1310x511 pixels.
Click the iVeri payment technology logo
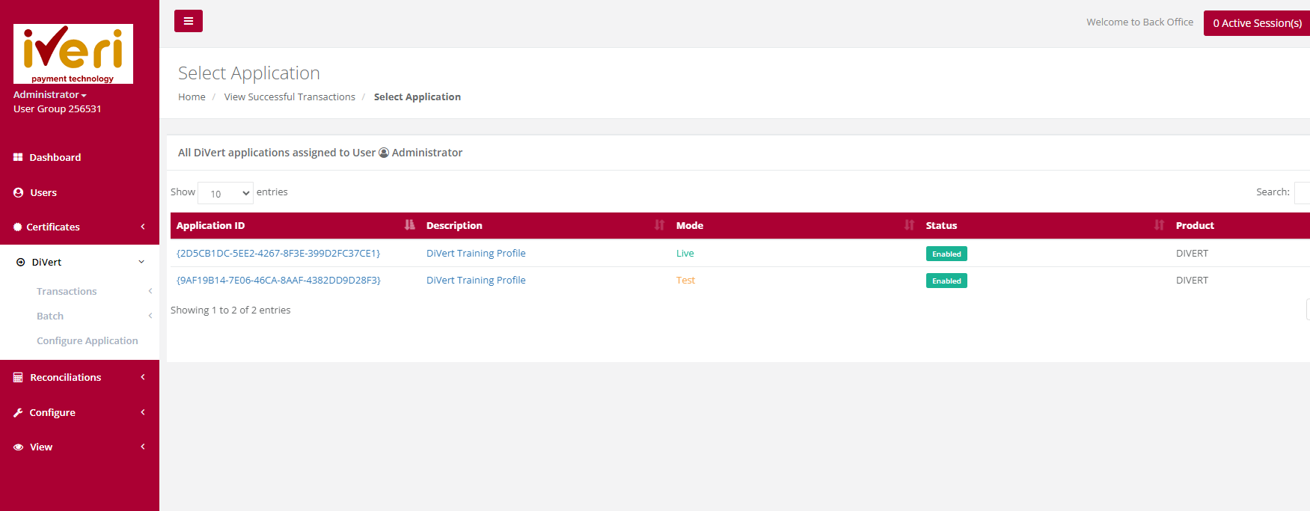point(73,54)
